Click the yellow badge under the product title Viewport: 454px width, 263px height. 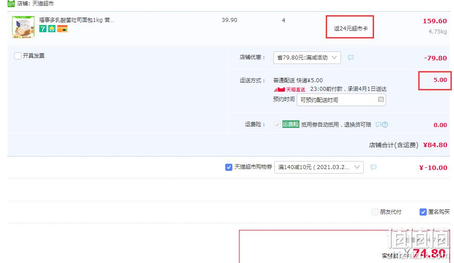[52, 29]
